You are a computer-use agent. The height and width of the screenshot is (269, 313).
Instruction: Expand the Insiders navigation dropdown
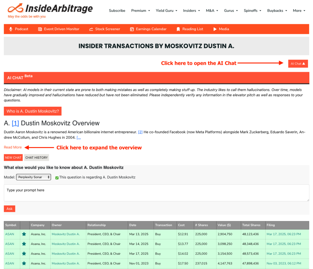[191, 10]
